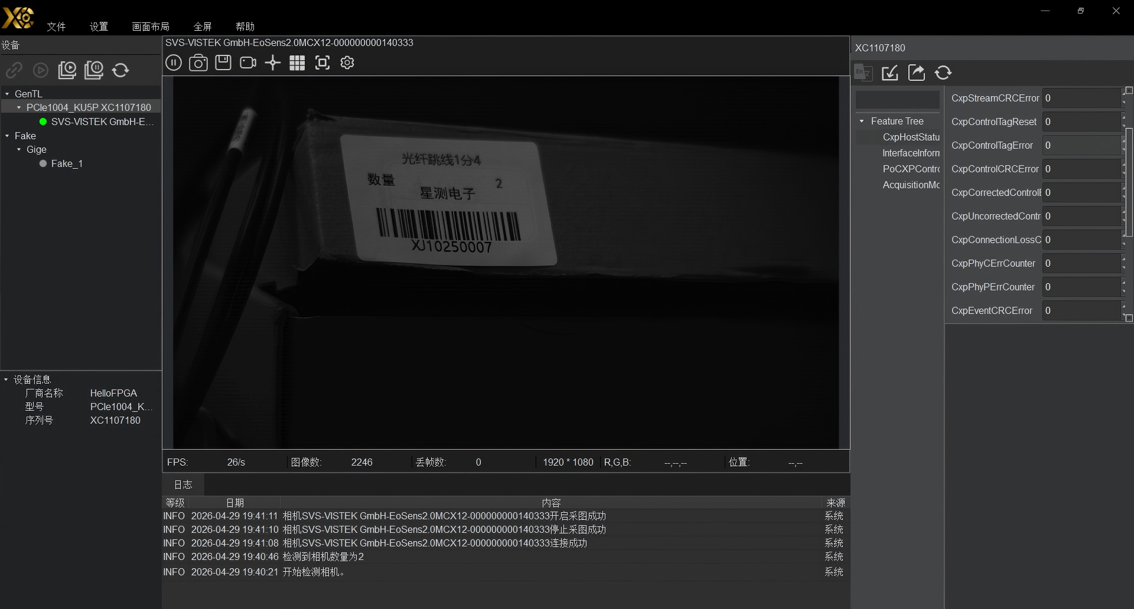Click the CxpEventCRCError value field

[1081, 310]
